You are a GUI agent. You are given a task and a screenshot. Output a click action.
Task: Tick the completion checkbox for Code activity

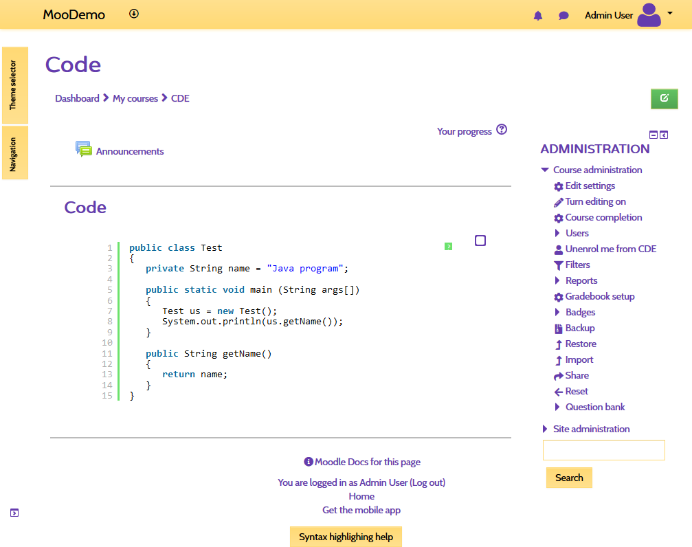point(480,241)
